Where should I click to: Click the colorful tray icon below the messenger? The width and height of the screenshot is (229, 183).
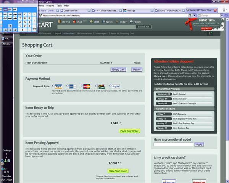pos(2,164)
